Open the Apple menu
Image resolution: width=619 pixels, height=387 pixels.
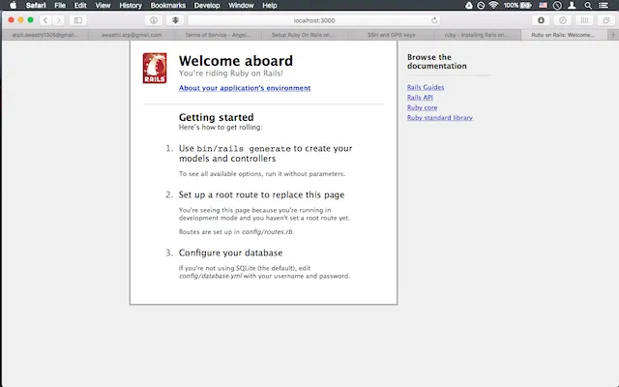[13, 5]
